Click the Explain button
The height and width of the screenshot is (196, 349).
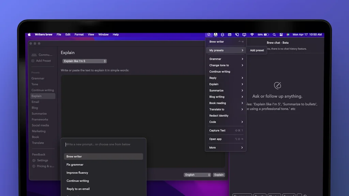(x=218, y=175)
